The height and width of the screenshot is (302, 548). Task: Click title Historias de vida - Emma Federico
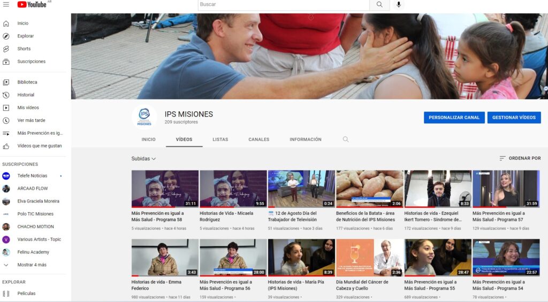[157, 285]
